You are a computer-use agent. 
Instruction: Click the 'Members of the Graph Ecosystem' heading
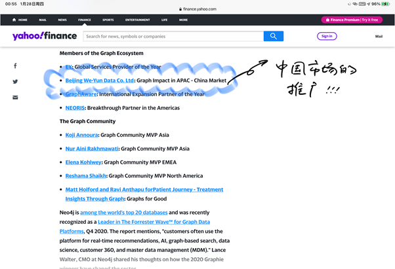point(101,53)
